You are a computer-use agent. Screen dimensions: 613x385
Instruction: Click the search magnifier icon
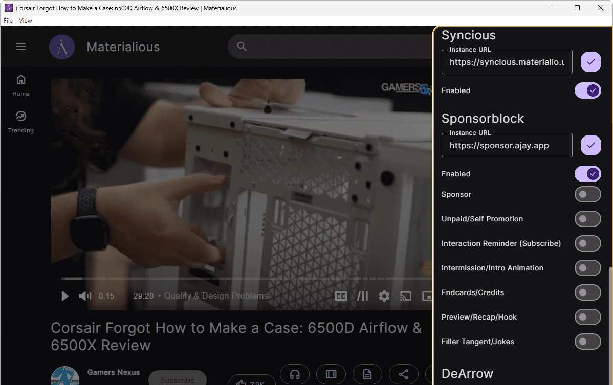coord(242,47)
